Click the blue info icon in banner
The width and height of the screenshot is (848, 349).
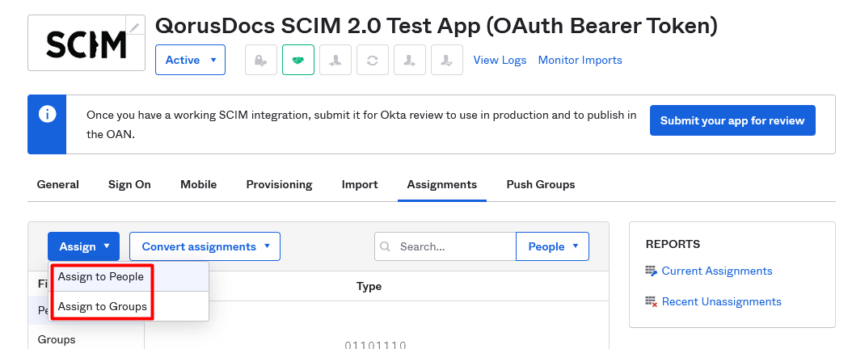[x=47, y=115]
